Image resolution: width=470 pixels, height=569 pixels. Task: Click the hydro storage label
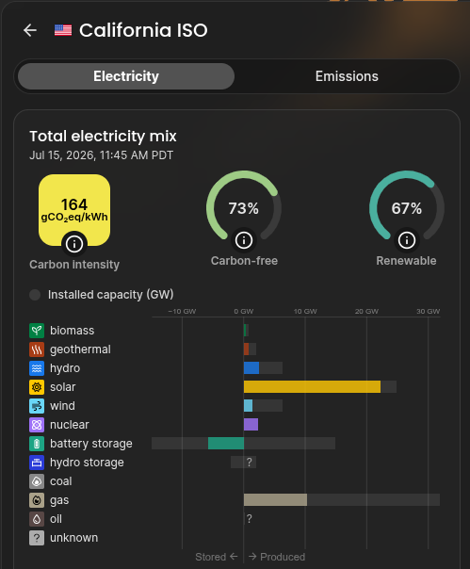pyautogui.click(x=87, y=463)
